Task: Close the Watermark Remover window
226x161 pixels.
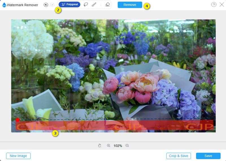Action: tap(221, 5)
